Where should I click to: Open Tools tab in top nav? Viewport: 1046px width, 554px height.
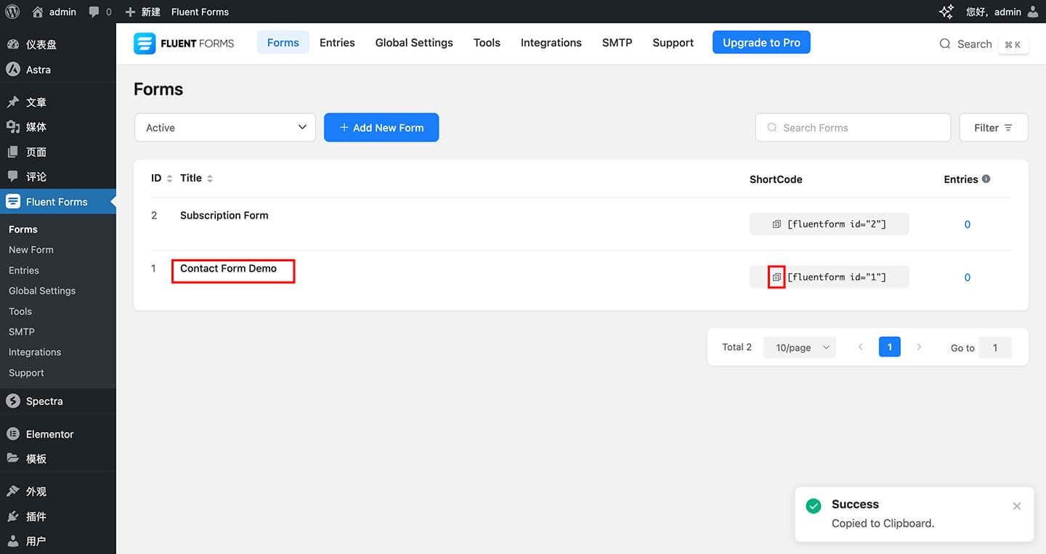point(487,43)
